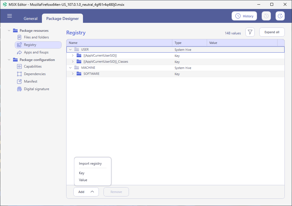This screenshot has height=206, width=292.
Task: Collapse the Package resources section
Action: (x=9, y=31)
